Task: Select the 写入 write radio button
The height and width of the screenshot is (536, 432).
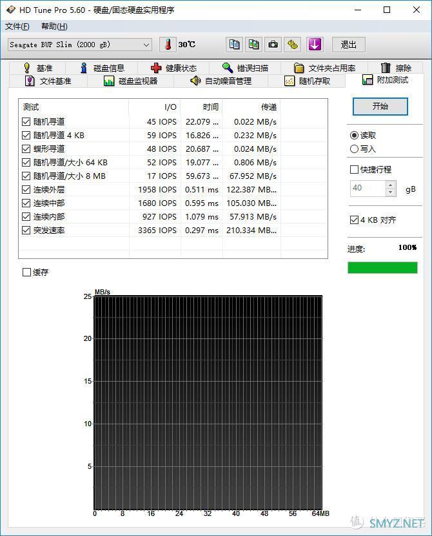Action: coord(354,149)
